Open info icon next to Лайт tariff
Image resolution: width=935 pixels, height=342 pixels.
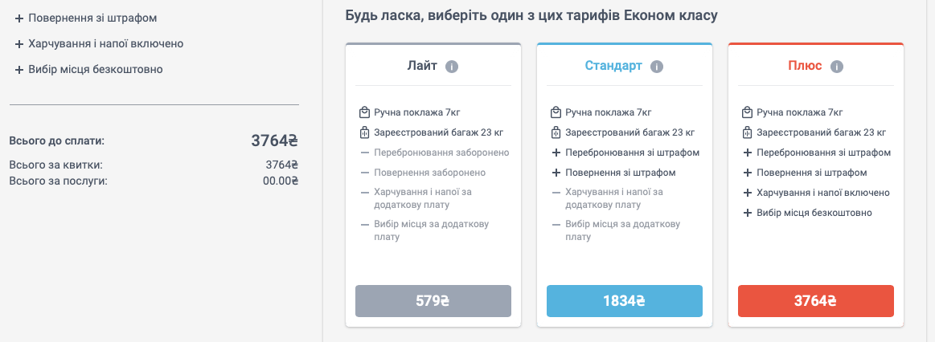(451, 66)
